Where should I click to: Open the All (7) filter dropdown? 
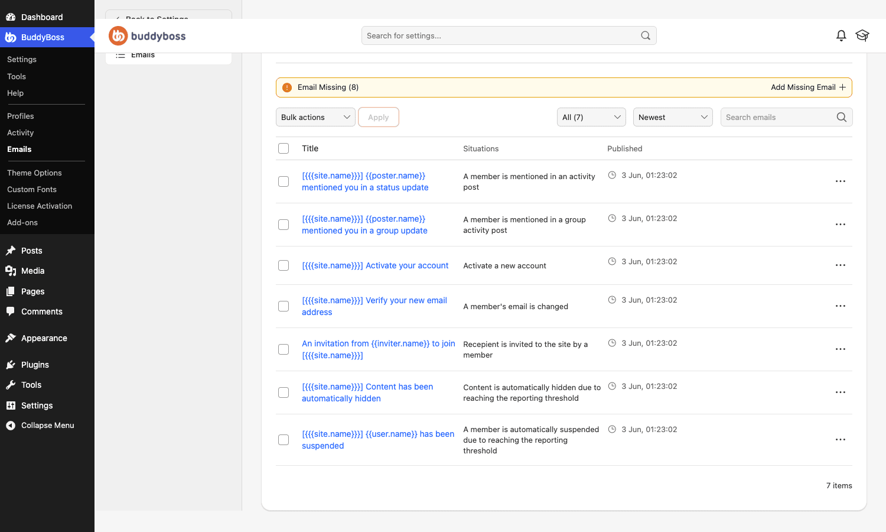[591, 117]
